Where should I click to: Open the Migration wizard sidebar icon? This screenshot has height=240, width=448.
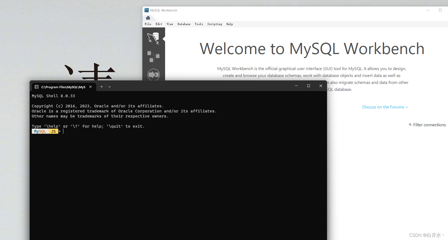(154, 74)
